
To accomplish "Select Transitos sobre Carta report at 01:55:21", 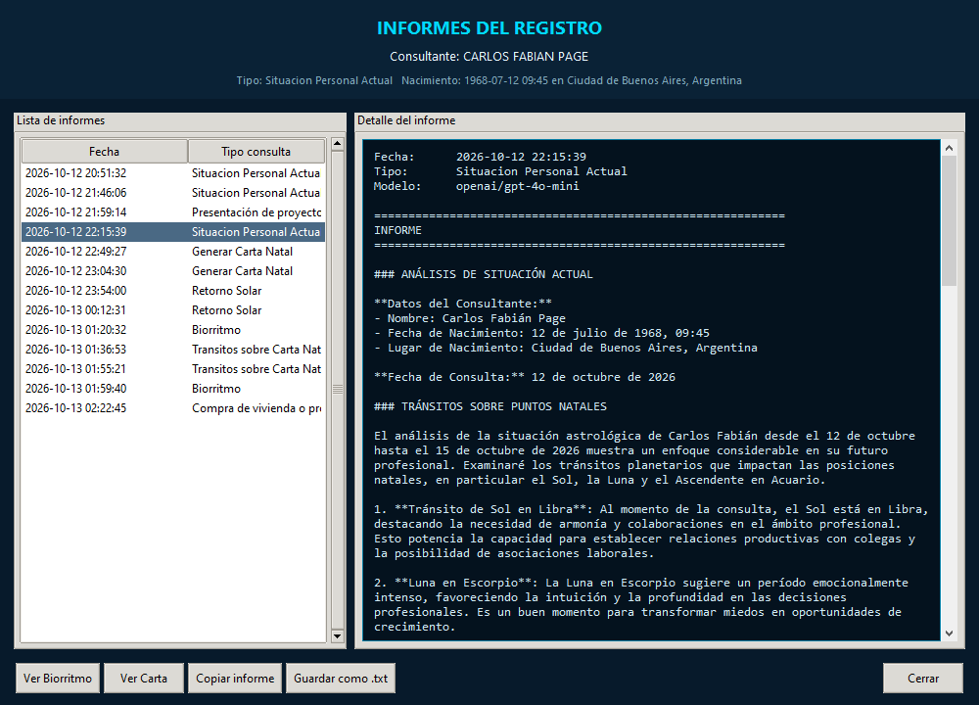I will point(173,368).
